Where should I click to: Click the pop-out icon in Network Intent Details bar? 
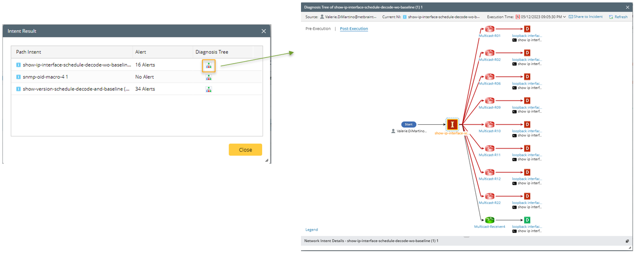point(627,241)
